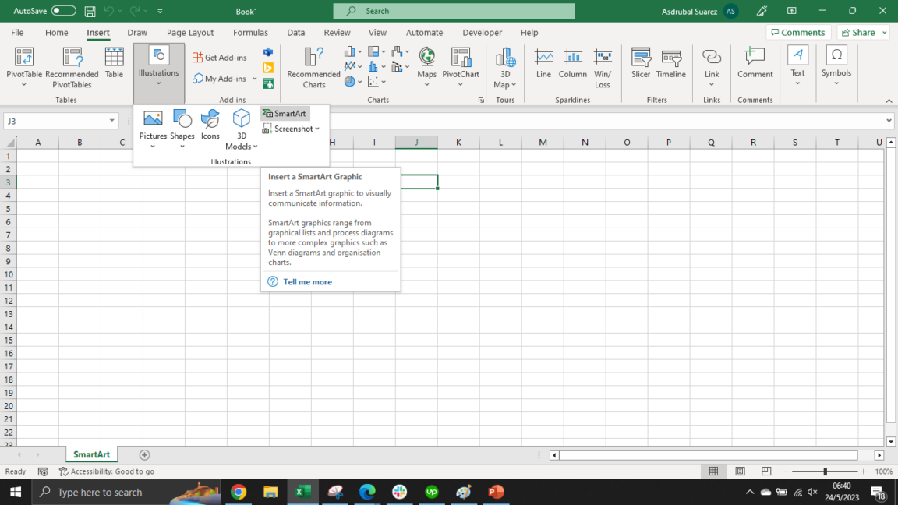This screenshot has width=898, height=505.
Task: Insert a PivotChart
Action: [461, 66]
